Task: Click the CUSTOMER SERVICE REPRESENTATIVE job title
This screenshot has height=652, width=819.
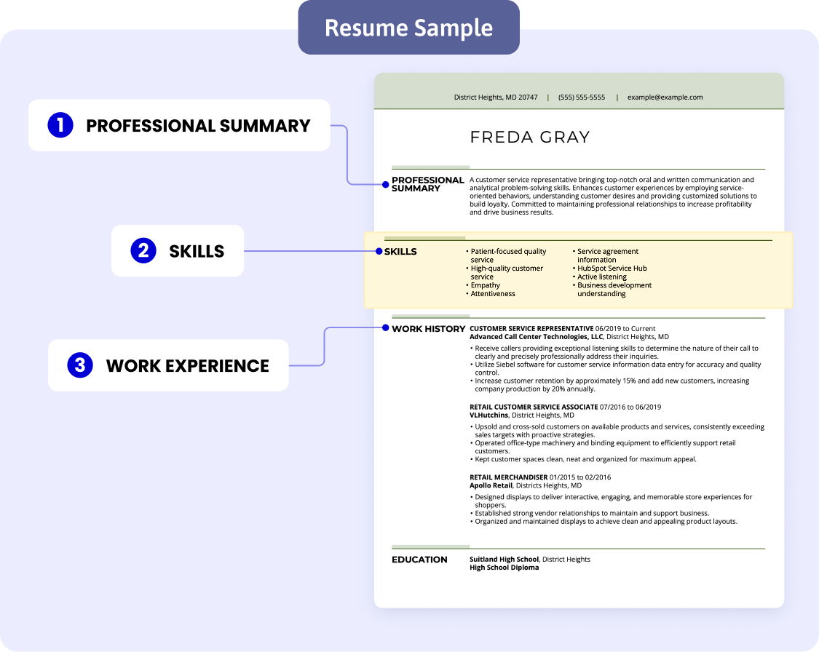Action: [530, 328]
